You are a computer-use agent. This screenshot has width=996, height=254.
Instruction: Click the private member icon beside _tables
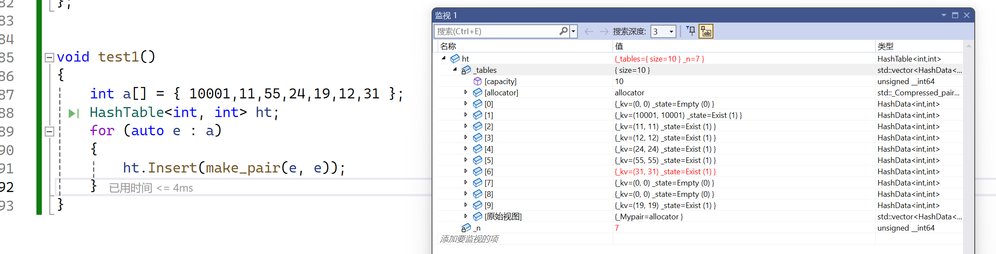coord(466,70)
